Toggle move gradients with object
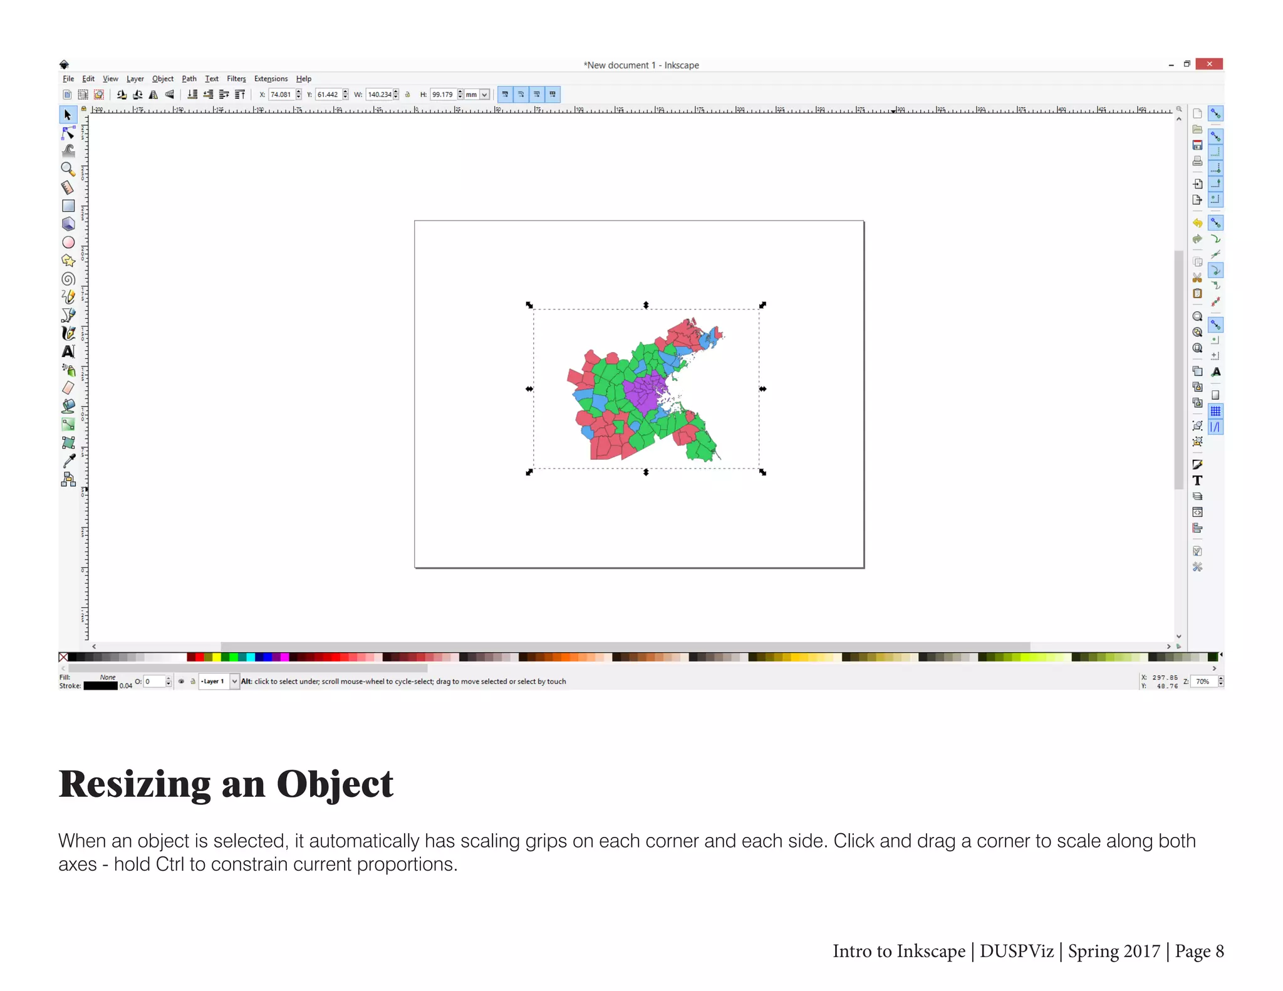Screen dimensions: 1283x991 point(537,95)
